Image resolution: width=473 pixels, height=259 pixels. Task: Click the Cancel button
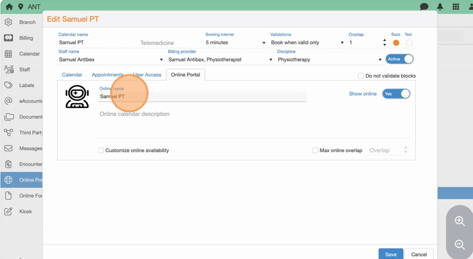pyautogui.click(x=419, y=254)
